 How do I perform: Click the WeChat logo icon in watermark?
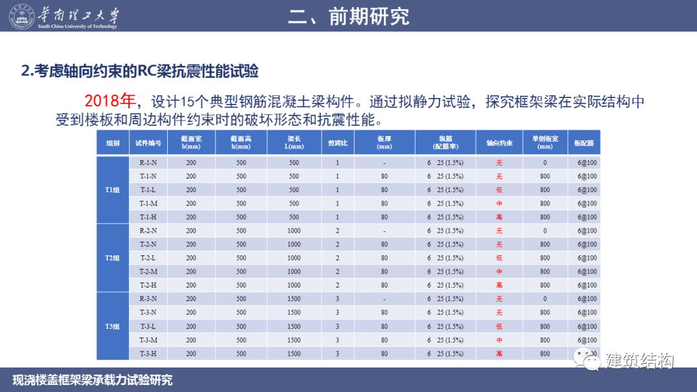586,360
